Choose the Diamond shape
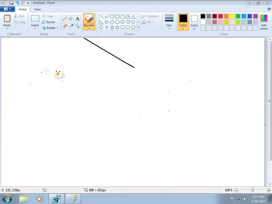 (107, 22)
